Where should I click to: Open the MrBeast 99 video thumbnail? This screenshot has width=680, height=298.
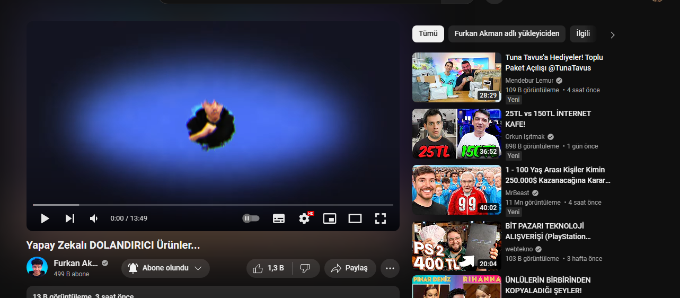[457, 190]
